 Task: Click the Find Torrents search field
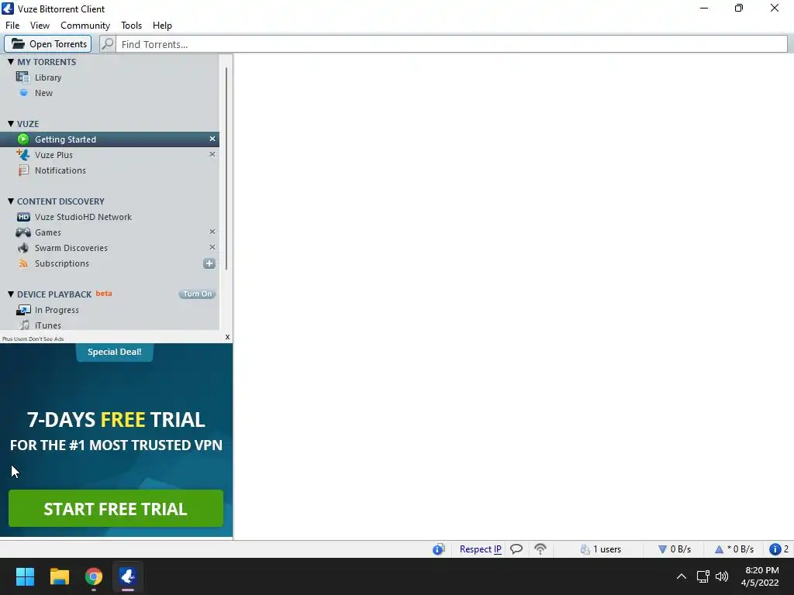click(x=451, y=44)
